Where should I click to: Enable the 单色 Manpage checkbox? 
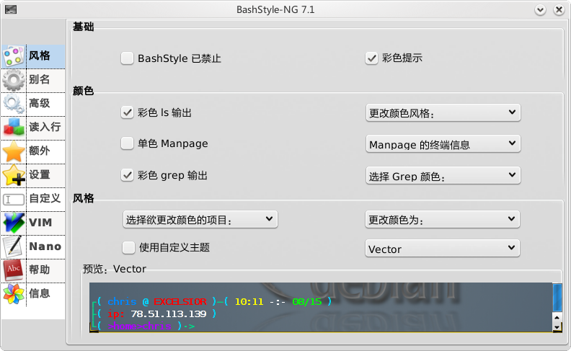tap(127, 143)
